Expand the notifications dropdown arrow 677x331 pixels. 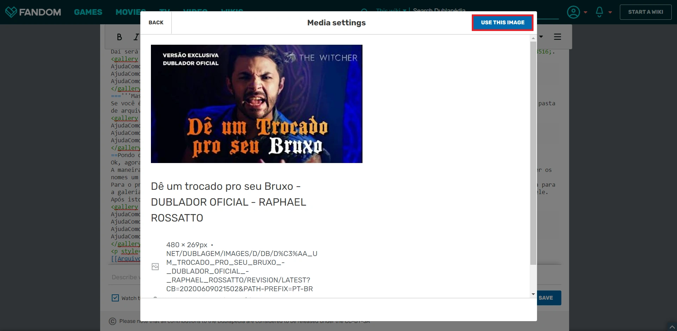(610, 12)
